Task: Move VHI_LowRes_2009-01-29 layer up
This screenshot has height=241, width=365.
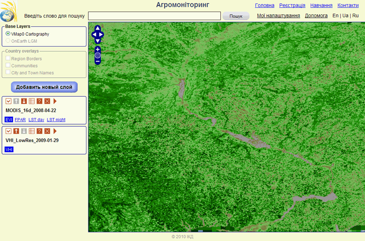Action: pyautogui.click(x=16, y=131)
